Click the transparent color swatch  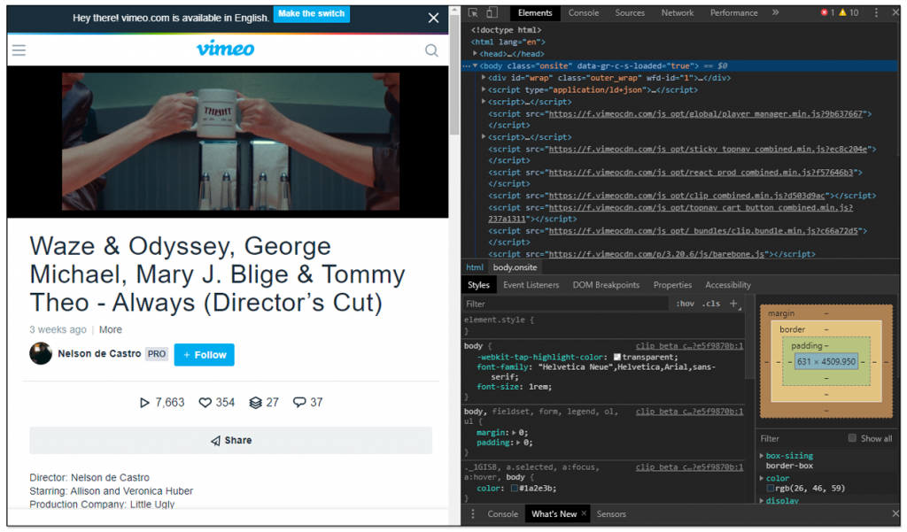(617, 358)
